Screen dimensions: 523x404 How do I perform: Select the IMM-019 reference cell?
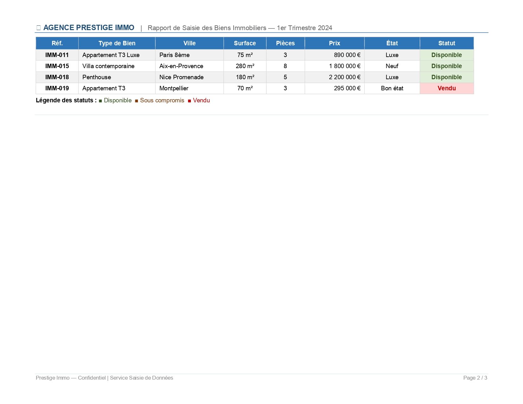click(57, 88)
